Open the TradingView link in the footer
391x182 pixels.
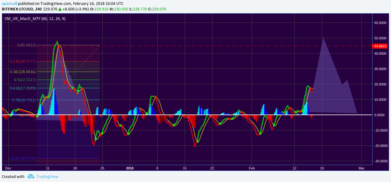pos(47,176)
